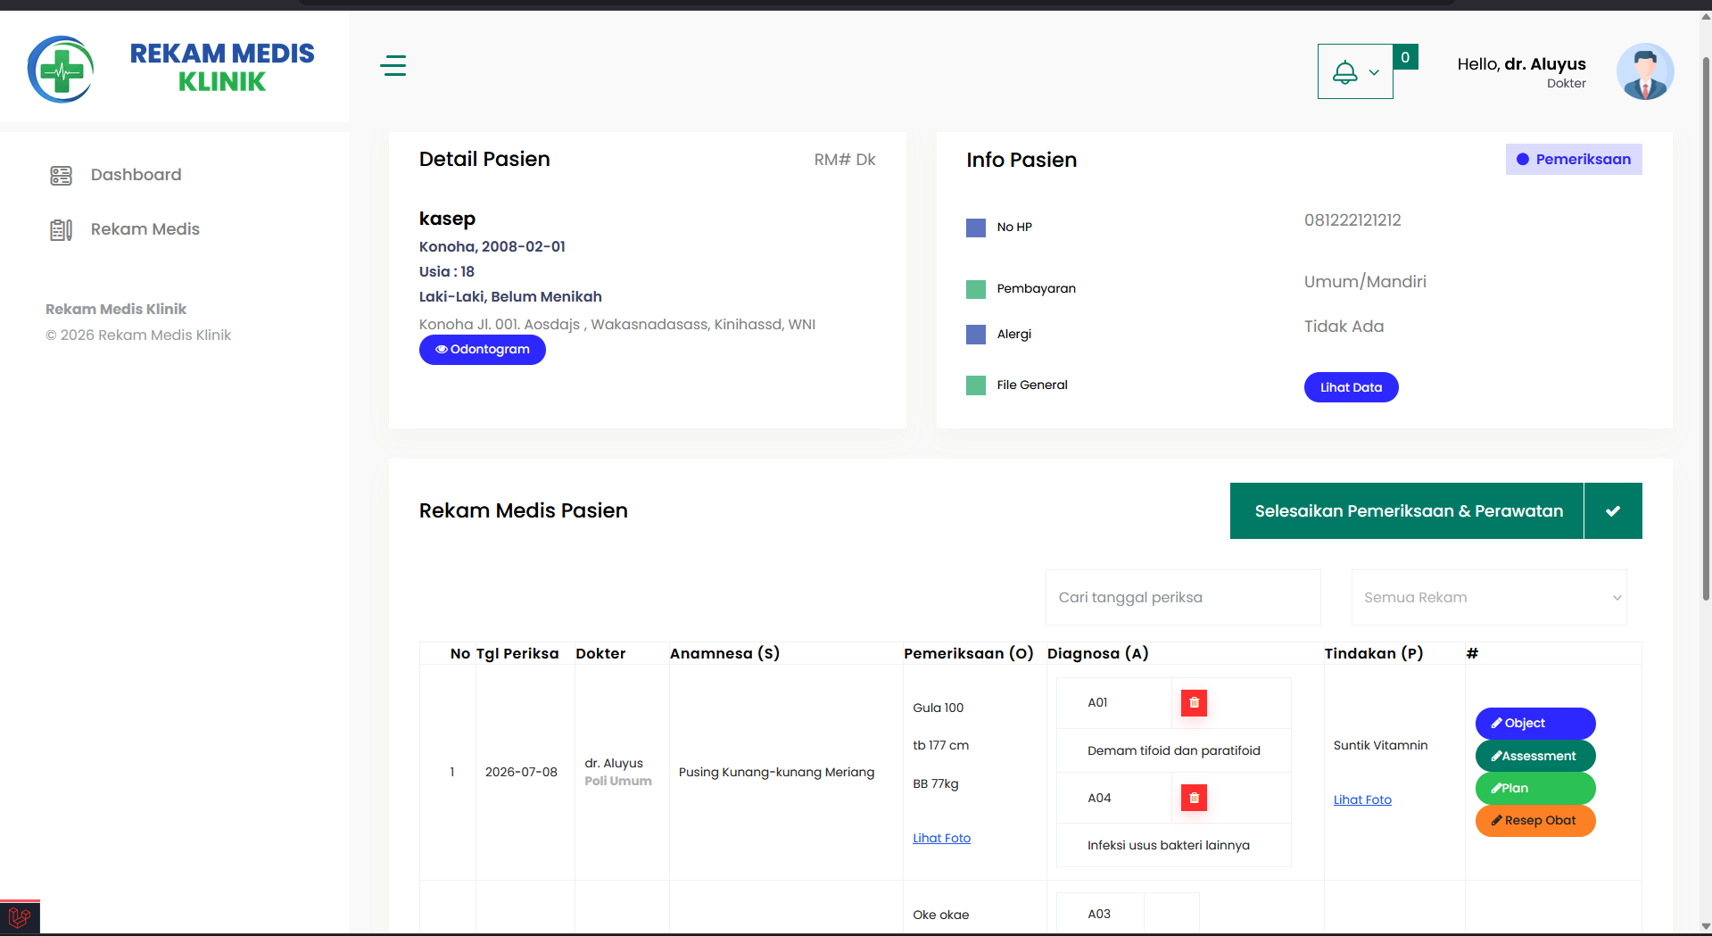Click the Rekam Medis Klinik logo

[x=171, y=68]
